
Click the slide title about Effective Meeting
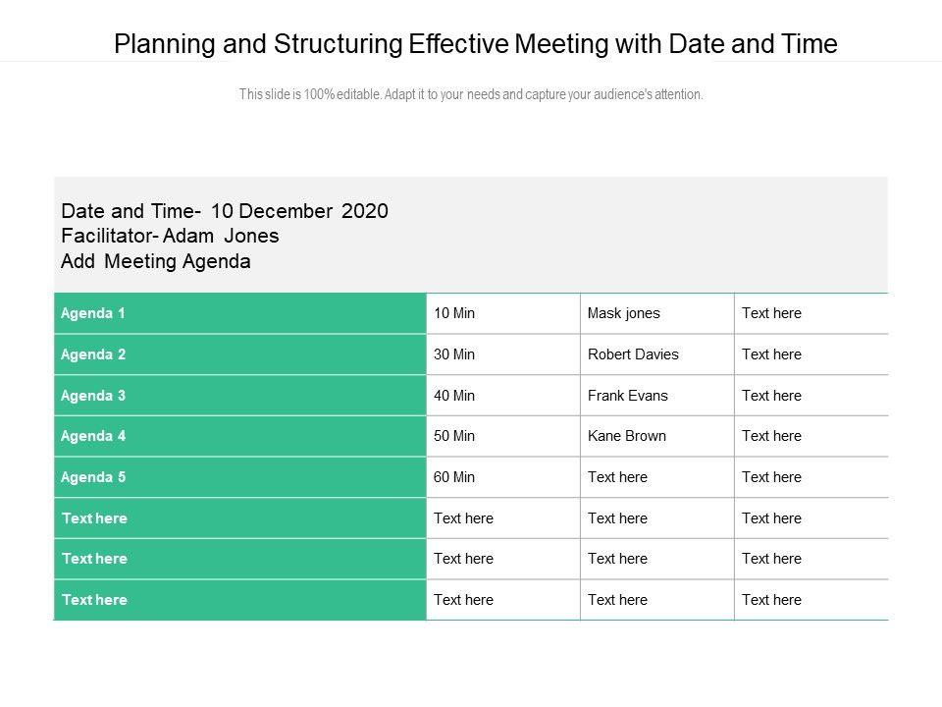(476, 44)
